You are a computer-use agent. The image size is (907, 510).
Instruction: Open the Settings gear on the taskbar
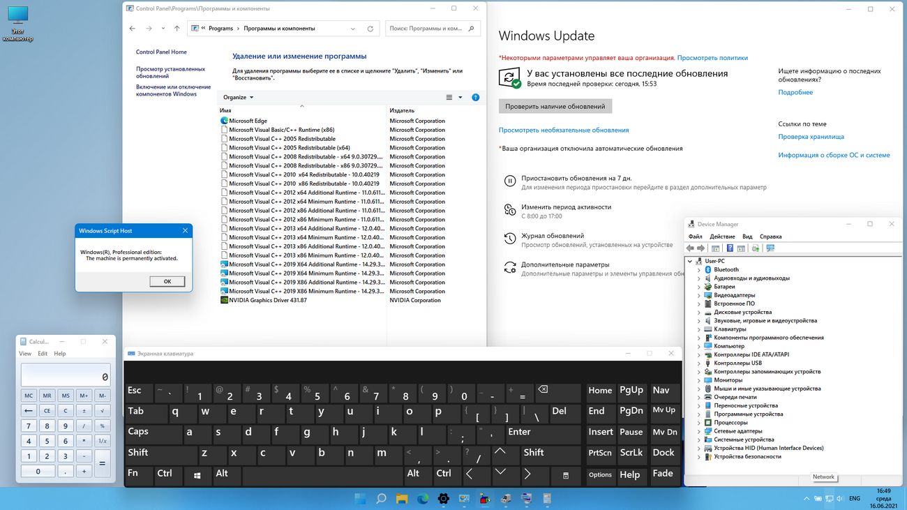click(443, 499)
